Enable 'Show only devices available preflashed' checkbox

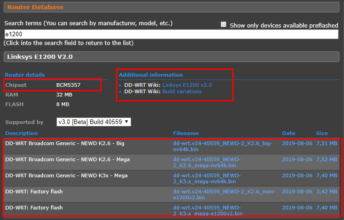point(224,24)
